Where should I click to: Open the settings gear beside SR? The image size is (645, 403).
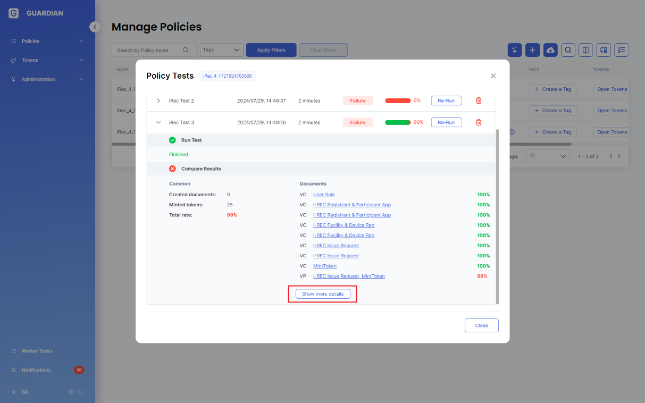pos(71,392)
